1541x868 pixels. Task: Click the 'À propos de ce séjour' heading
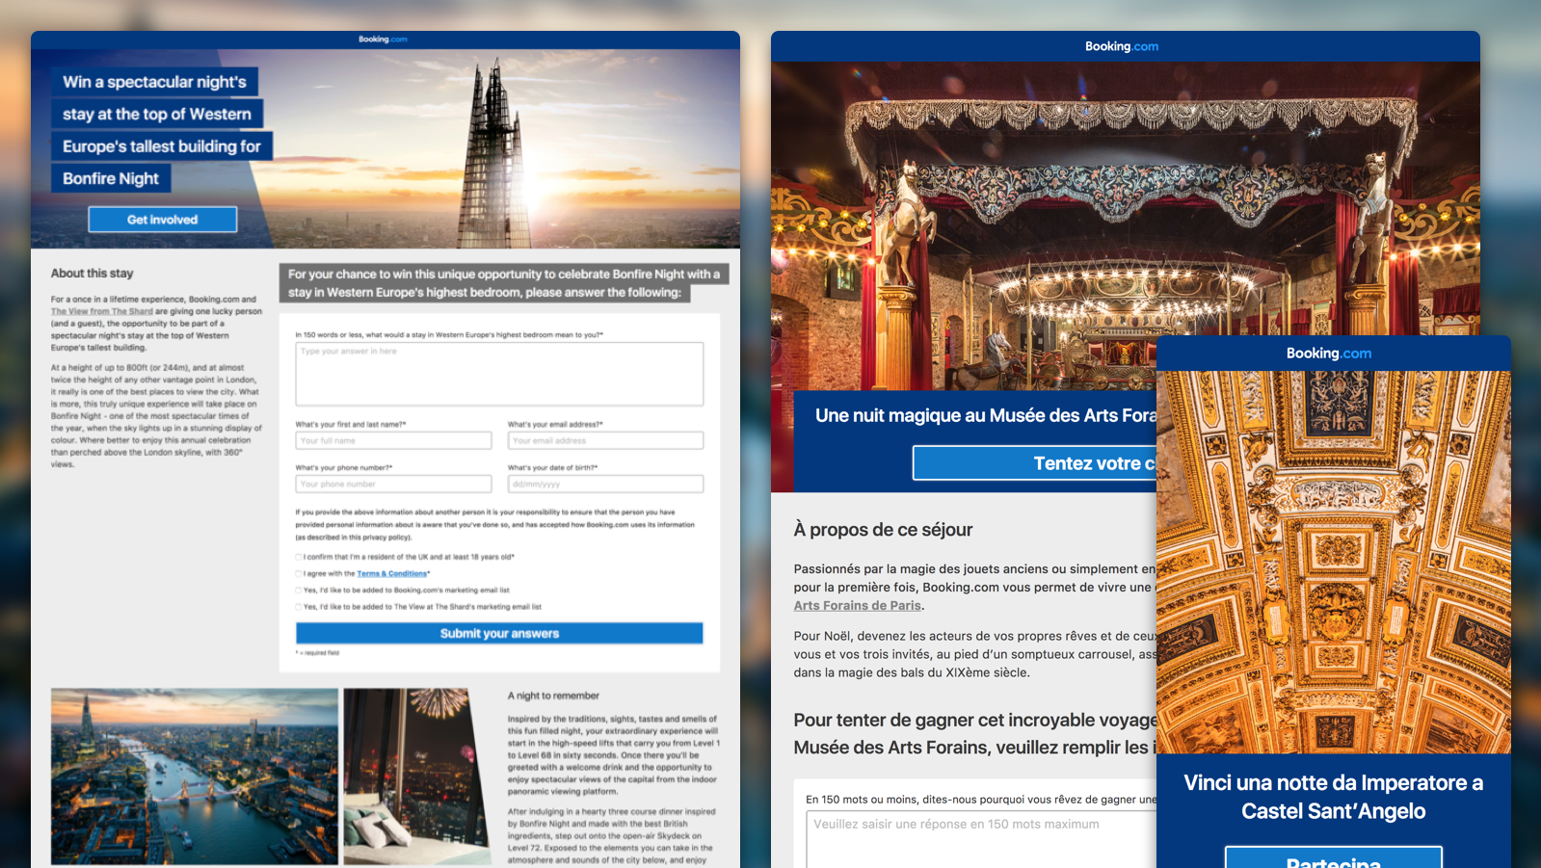click(883, 530)
